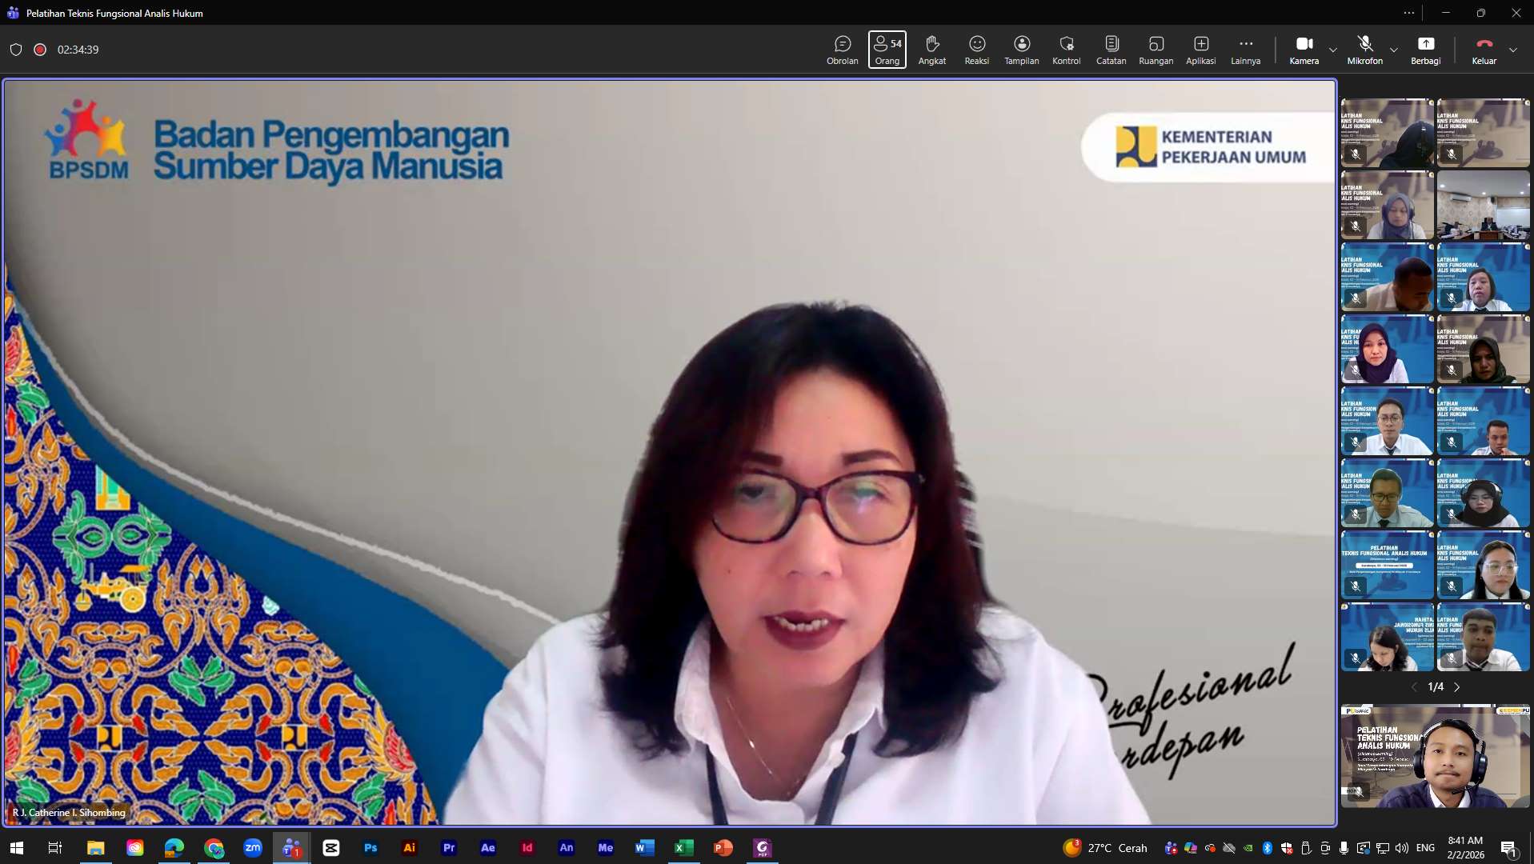The height and width of the screenshot is (864, 1534).
Task: Go to next participant gallery page
Action: [1457, 687]
